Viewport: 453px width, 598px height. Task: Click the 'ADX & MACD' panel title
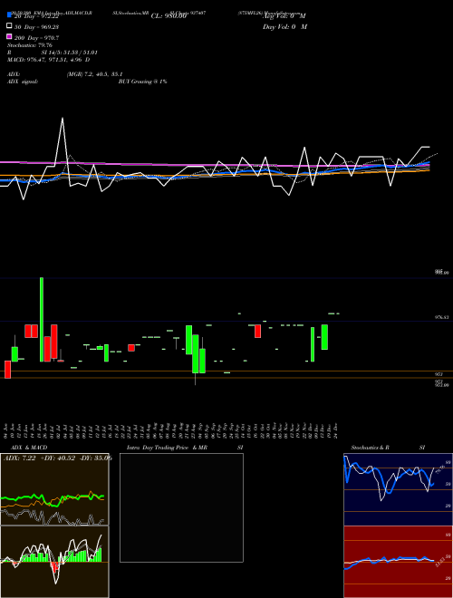29,448
